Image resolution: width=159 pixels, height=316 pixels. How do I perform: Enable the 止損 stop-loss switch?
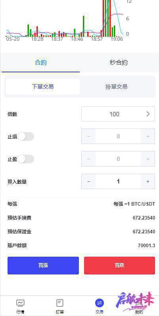pos(26,136)
